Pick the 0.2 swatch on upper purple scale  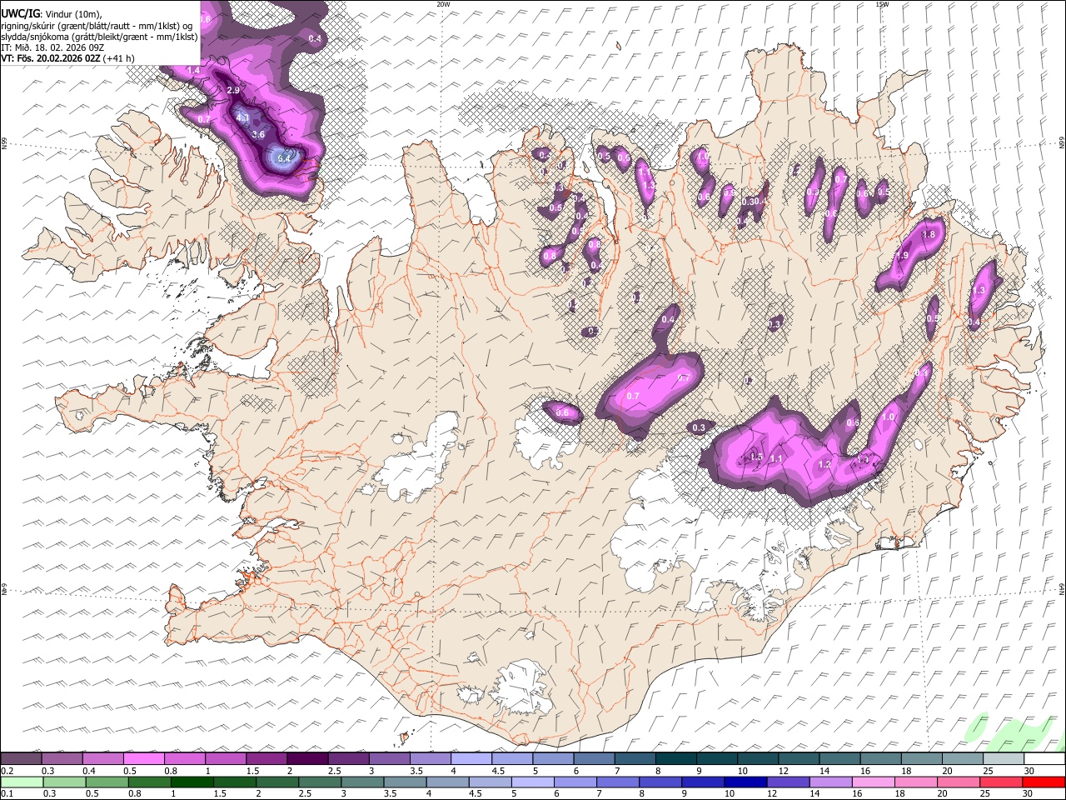click(x=21, y=758)
